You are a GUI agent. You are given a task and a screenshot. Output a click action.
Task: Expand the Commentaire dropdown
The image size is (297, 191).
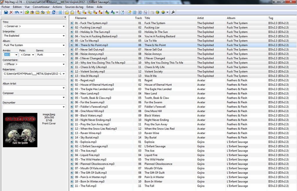pyautogui.click(x=64, y=64)
